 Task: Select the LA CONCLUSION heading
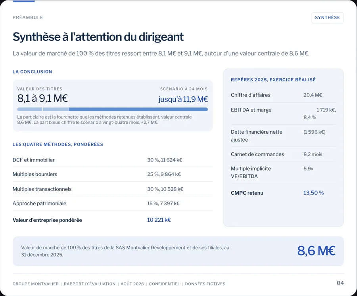click(x=33, y=72)
